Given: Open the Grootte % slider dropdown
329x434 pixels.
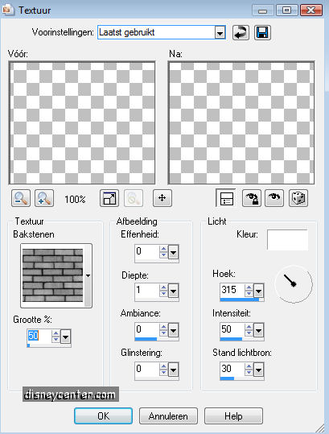Looking at the screenshot, I should [x=65, y=337].
